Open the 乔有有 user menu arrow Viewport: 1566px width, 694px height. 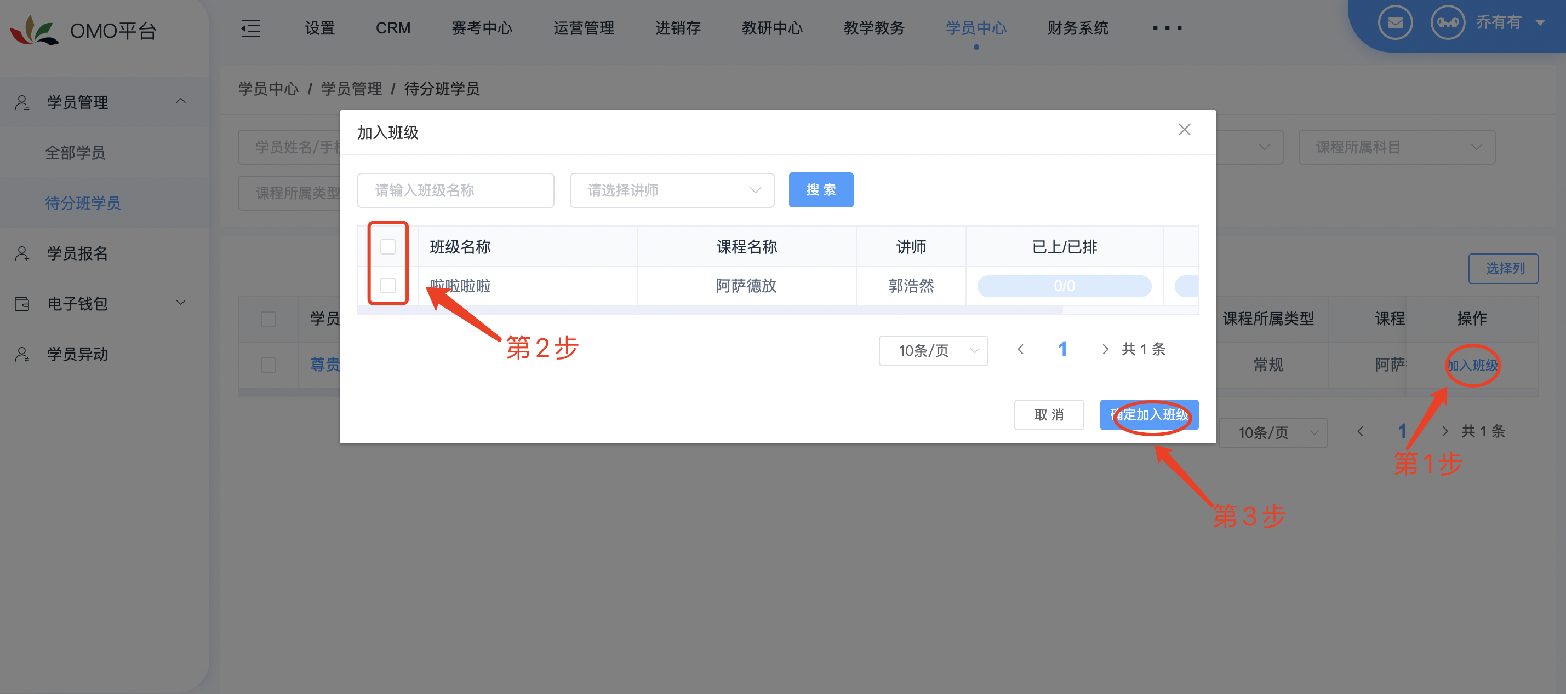(1540, 23)
